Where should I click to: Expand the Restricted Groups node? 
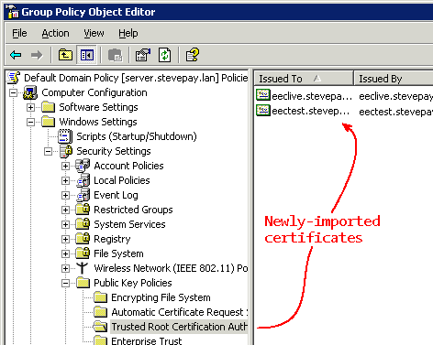(65, 210)
